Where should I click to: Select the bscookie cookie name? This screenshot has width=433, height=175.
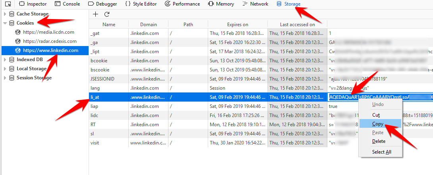(x=100, y=70)
